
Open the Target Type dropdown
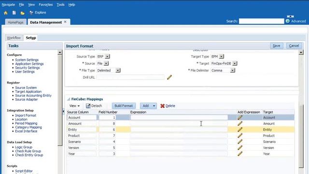(x=222, y=57)
